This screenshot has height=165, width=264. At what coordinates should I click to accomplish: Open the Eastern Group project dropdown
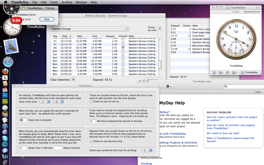tap(90, 29)
